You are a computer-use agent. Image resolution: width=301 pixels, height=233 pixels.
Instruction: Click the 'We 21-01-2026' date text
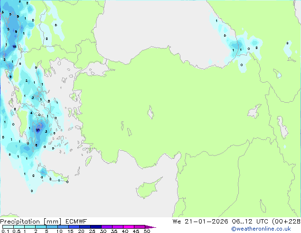200,222
